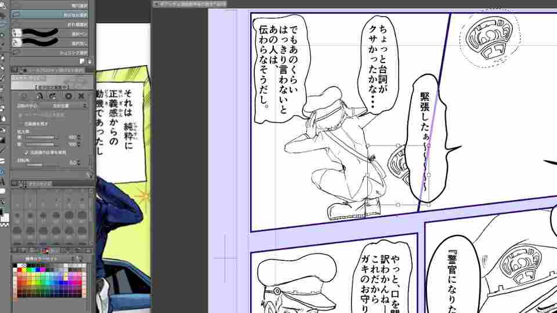The height and width of the screenshot is (313, 557).
Task: Click the flip icon left of the confirm circle
Action: click(x=53, y=96)
